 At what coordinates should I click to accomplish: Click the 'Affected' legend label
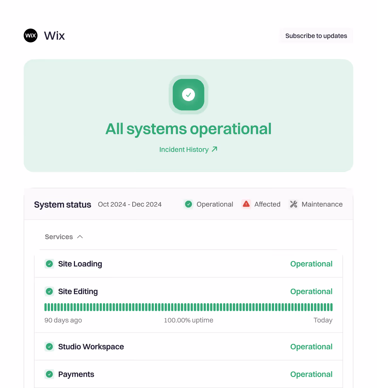point(267,204)
